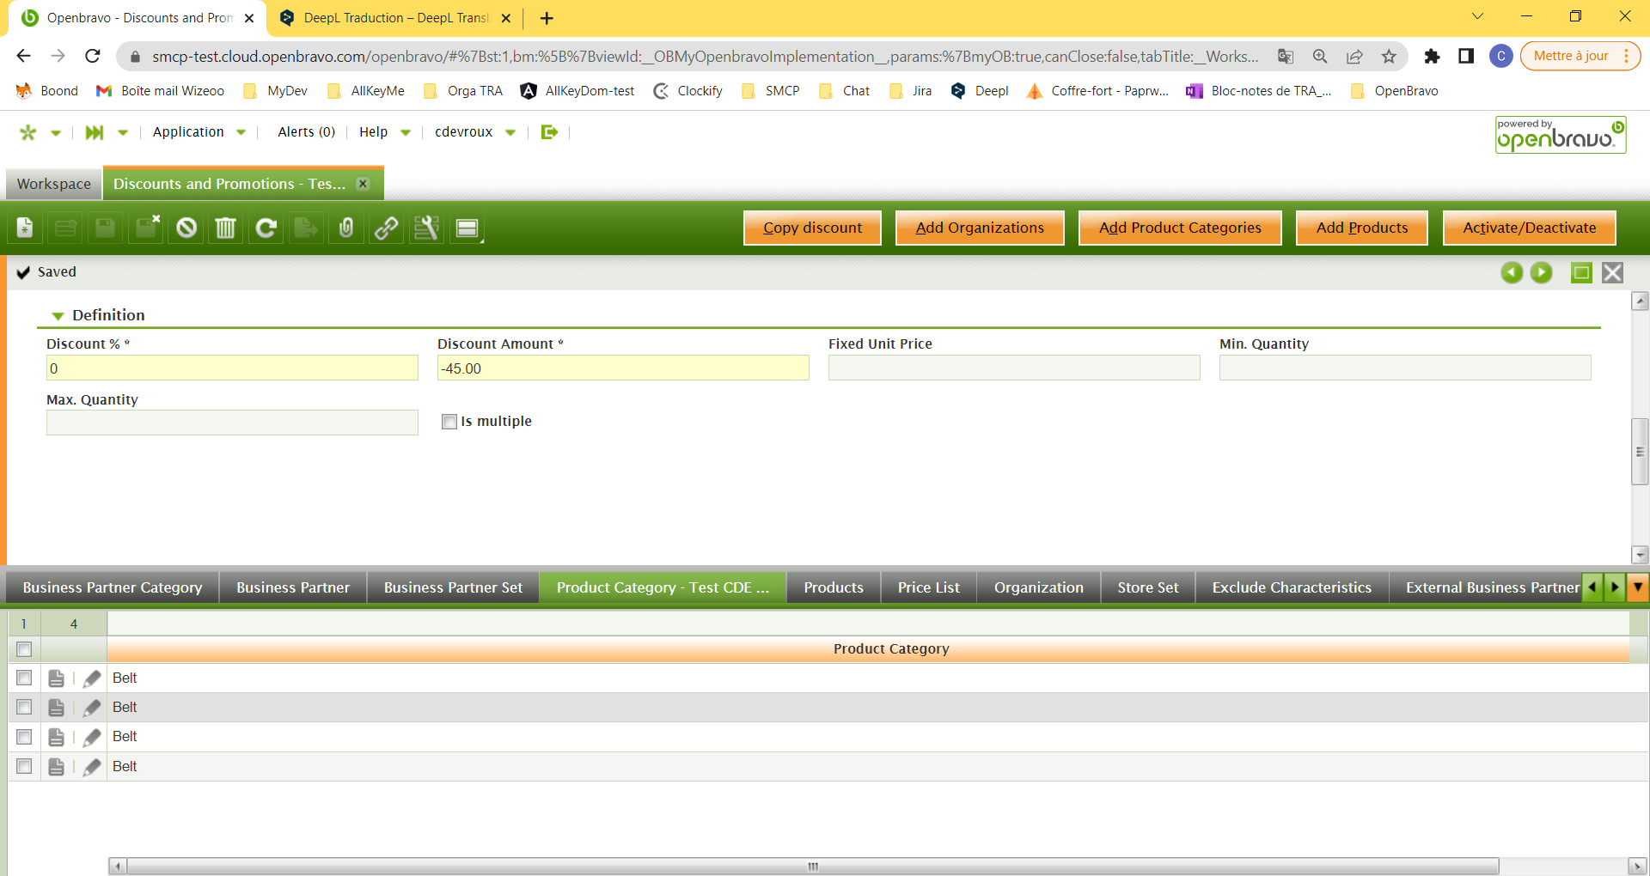This screenshot has height=876, width=1650.
Task: Toggle the select-all checkbox in grid header
Action: tap(24, 649)
